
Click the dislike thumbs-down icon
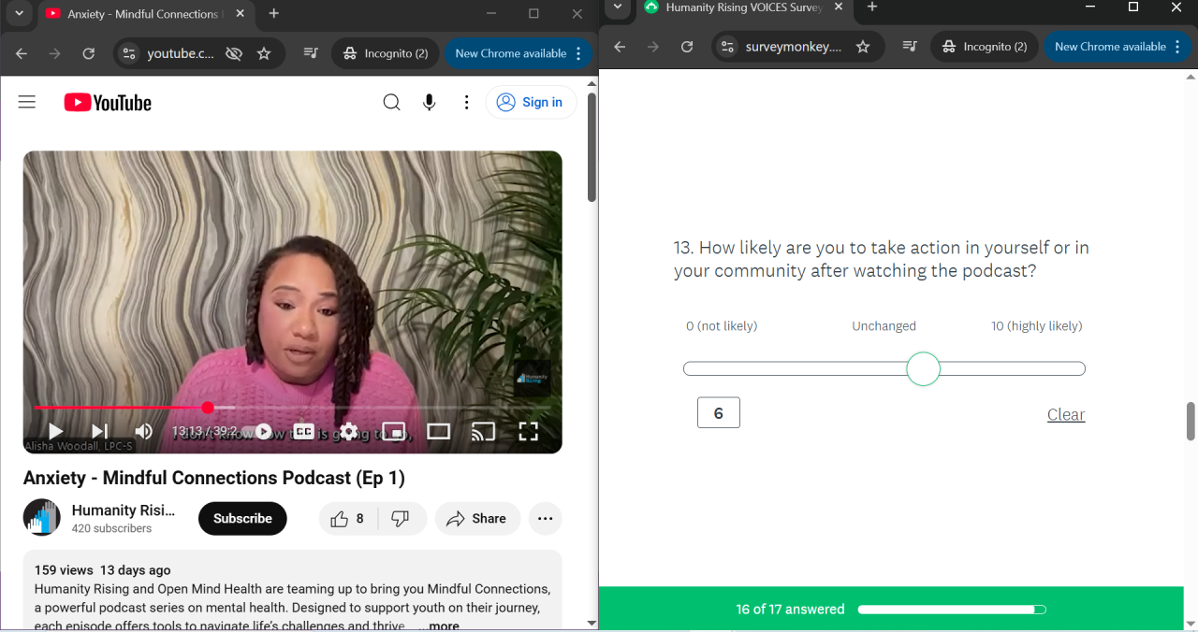401,519
